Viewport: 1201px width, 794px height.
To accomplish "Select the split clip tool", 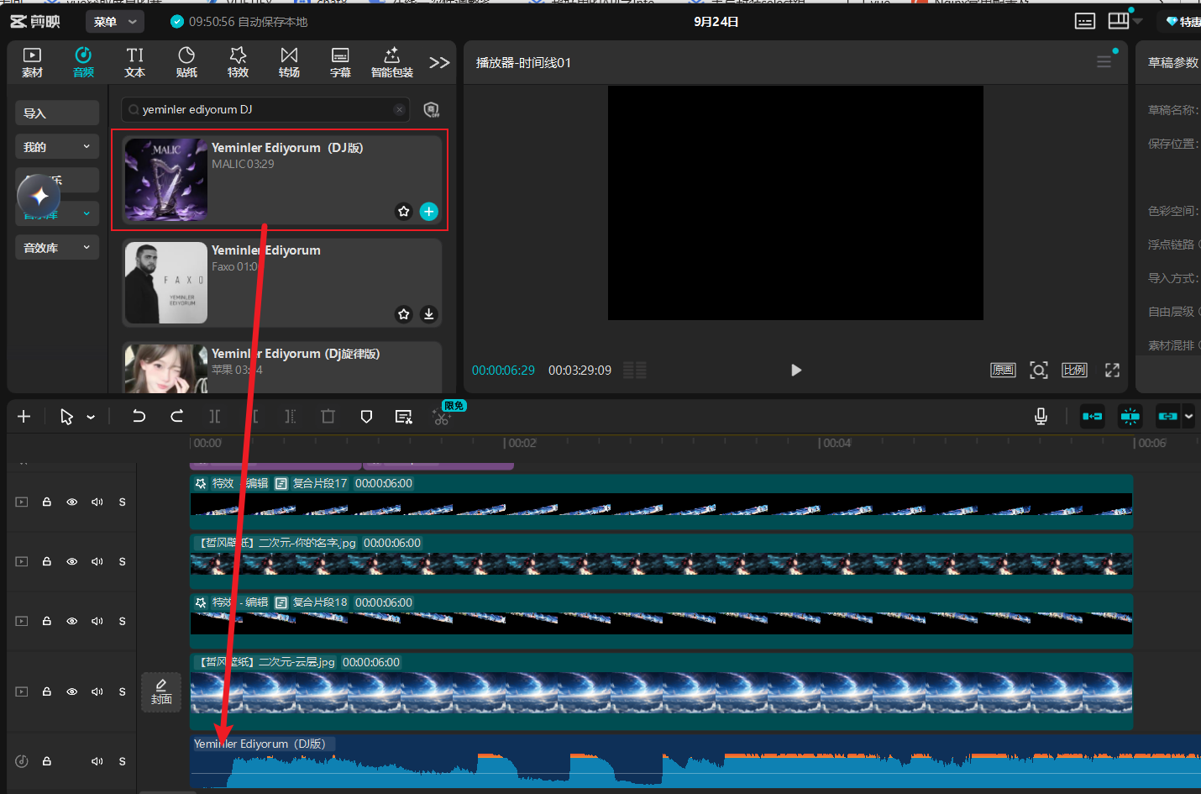I will 215,417.
